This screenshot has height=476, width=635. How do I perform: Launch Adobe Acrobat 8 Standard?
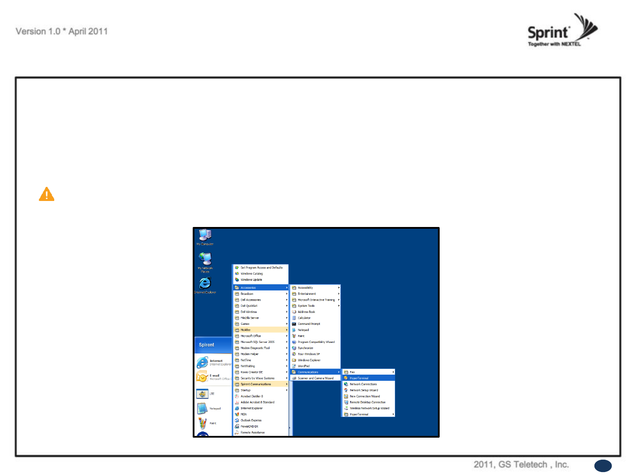pos(261,402)
